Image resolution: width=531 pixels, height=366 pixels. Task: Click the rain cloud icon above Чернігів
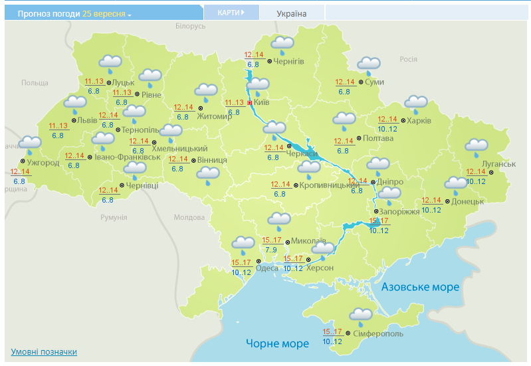point(282,45)
